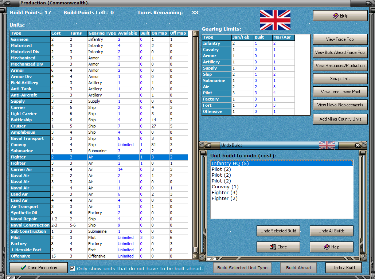This screenshot has width=375, height=279.
Task: Click the Scrap Units button
Action: point(340,79)
